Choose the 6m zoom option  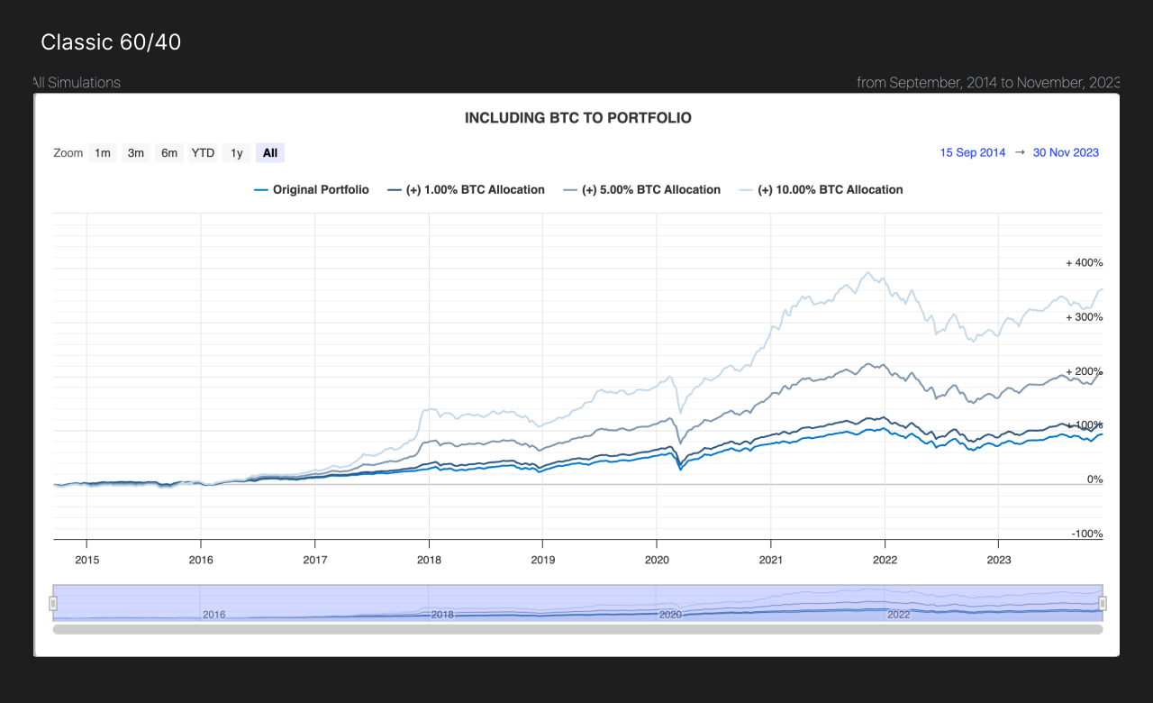coord(169,153)
